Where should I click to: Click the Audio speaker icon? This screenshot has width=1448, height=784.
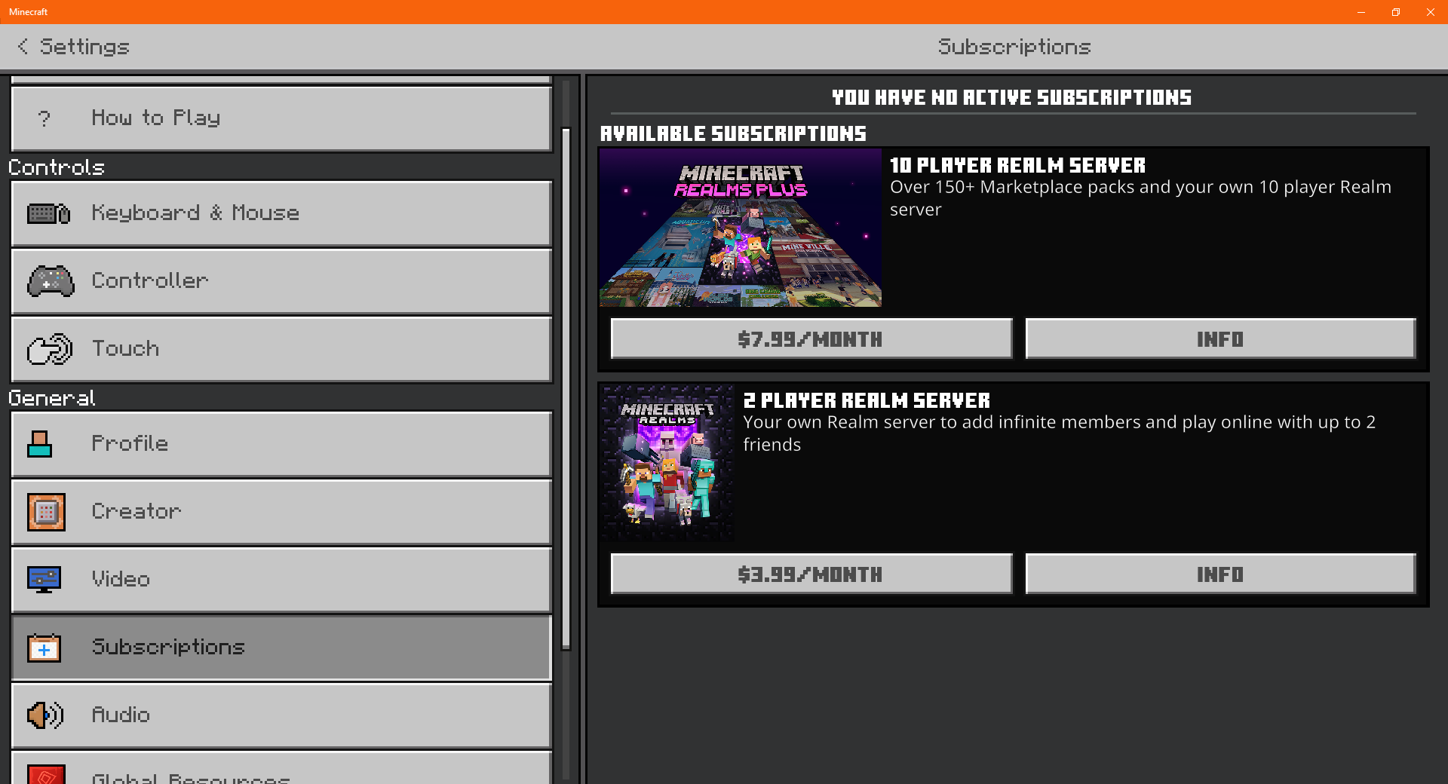[45, 715]
